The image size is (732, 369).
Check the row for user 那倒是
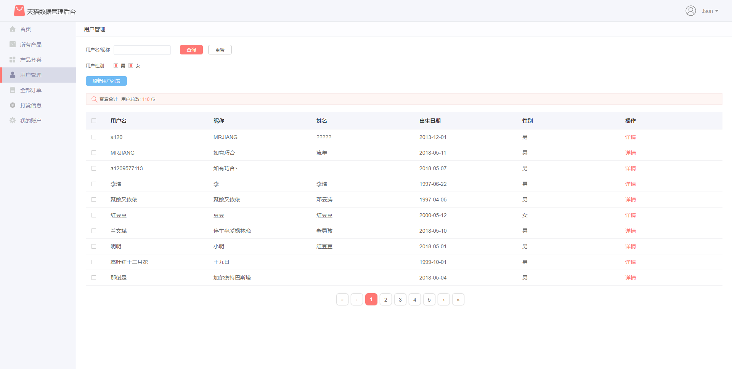click(94, 278)
